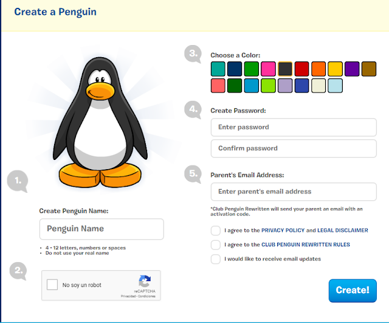This screenshot has height=323, width=389.
Task: Pick the purple color swatch
Action: tap(352, 69)
